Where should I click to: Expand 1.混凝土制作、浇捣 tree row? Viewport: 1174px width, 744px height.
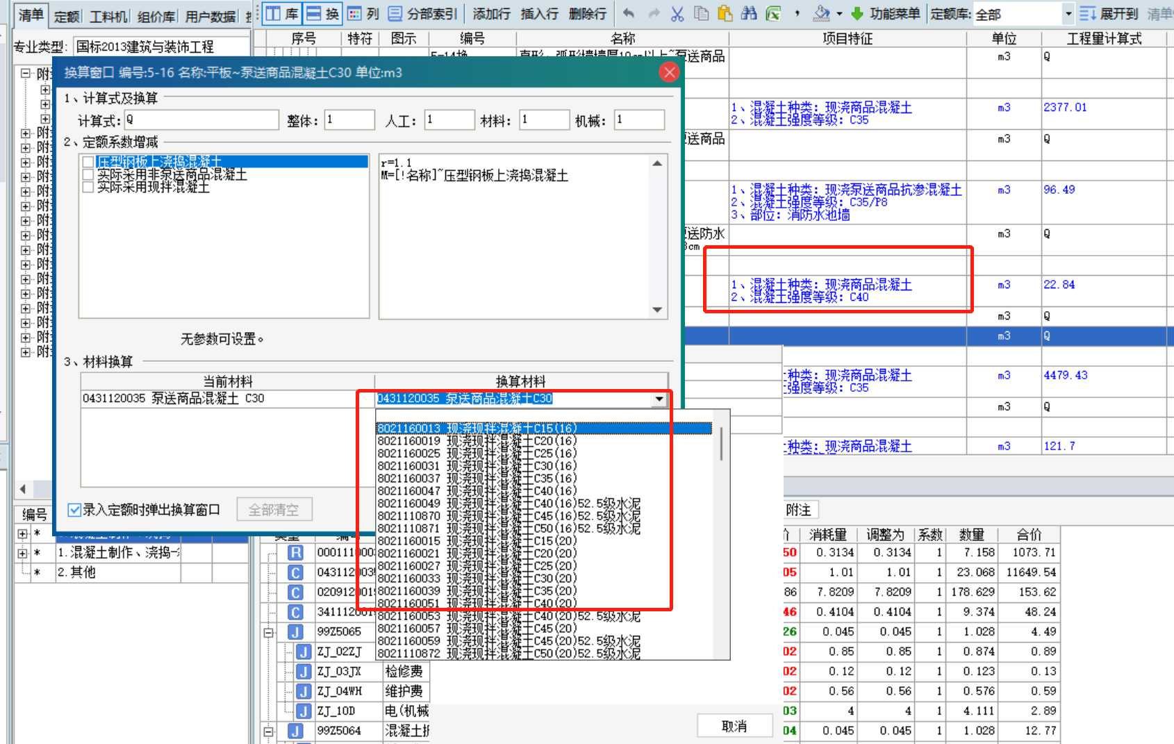pyautogui.click(x=22, y=553)
